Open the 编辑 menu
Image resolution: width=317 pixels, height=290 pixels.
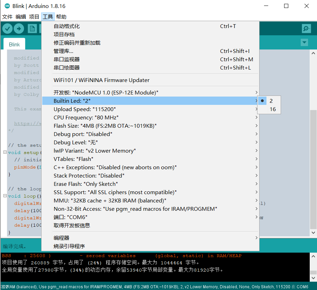tap(21, 17)
